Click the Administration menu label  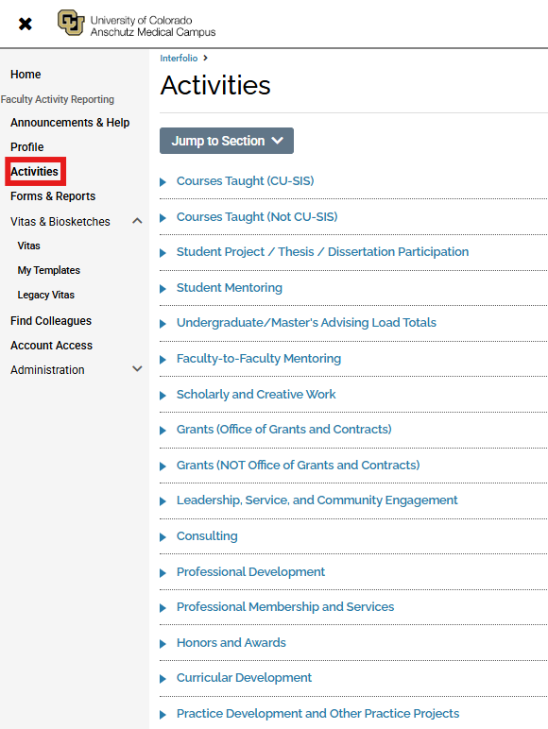[x=47, y=370]
